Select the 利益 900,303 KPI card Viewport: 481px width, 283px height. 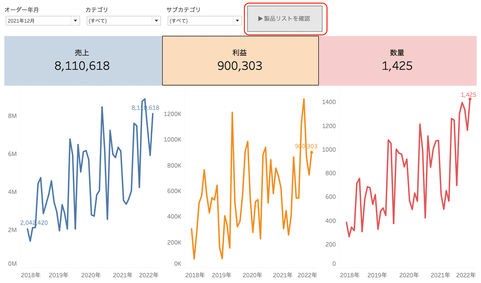click(240, 60)
